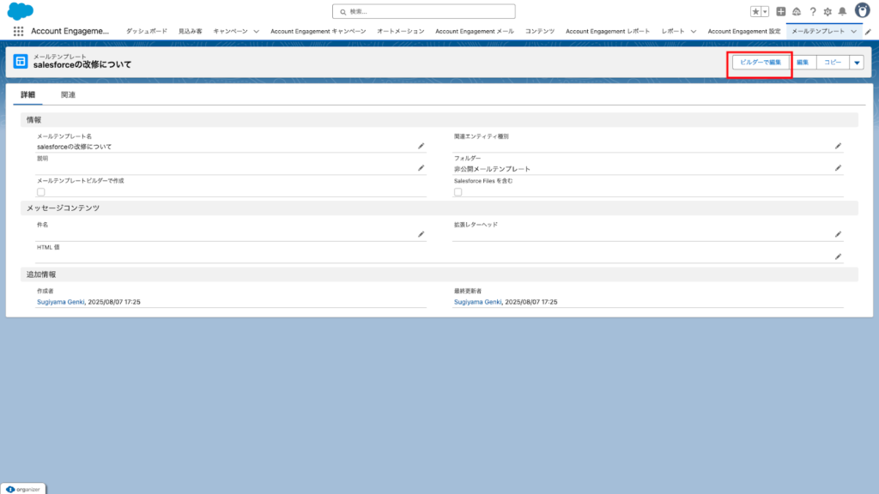Click the メッセージコンテンツ section header
The width and height of the screenshot is (879, 494).
coord(439,208)
